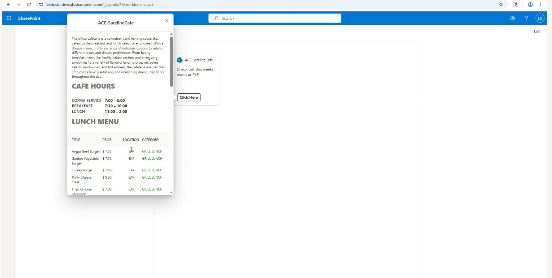This screenshot has height=278, width=552.
Task: Click the SharePoint logo on the ACE-SatelliteCafe card
Action: pyautogui.click(x=180, y=60)
